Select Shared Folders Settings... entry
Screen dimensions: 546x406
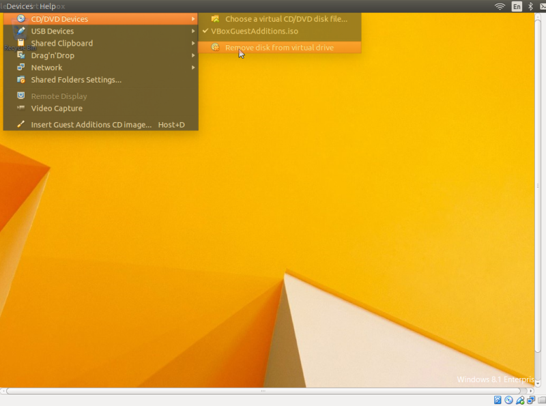point(101,80)
